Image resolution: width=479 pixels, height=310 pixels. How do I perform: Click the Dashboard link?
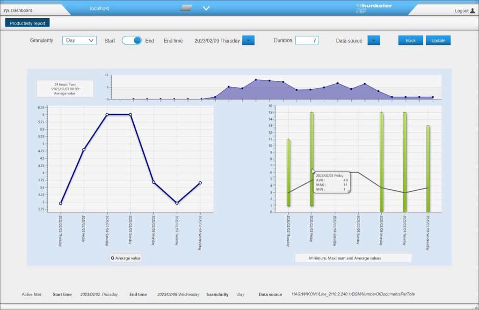(x=22, y=10)
